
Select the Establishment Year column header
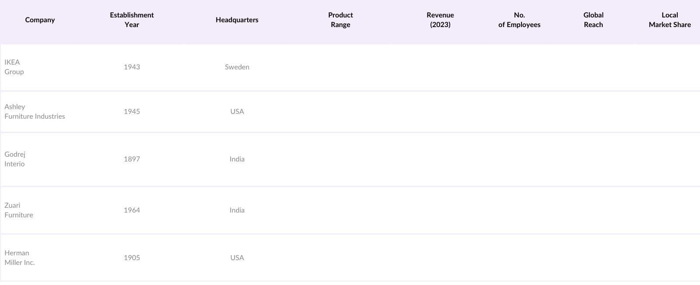pyautogui.click(x=132, y=20)
